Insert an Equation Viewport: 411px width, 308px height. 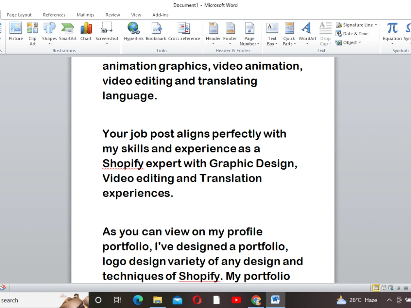point(392,34)
